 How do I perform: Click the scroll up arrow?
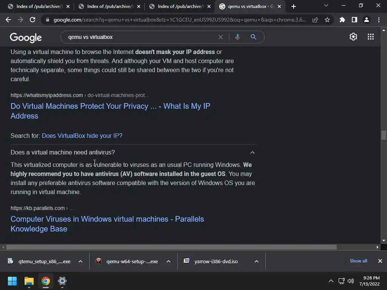[384, 30]
